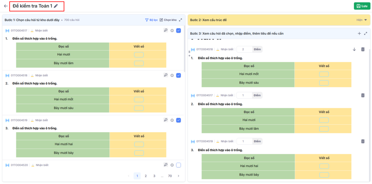Click the pencil icon to rename the exam
Viewport: 372px width, 184px height.
(56, 6)
